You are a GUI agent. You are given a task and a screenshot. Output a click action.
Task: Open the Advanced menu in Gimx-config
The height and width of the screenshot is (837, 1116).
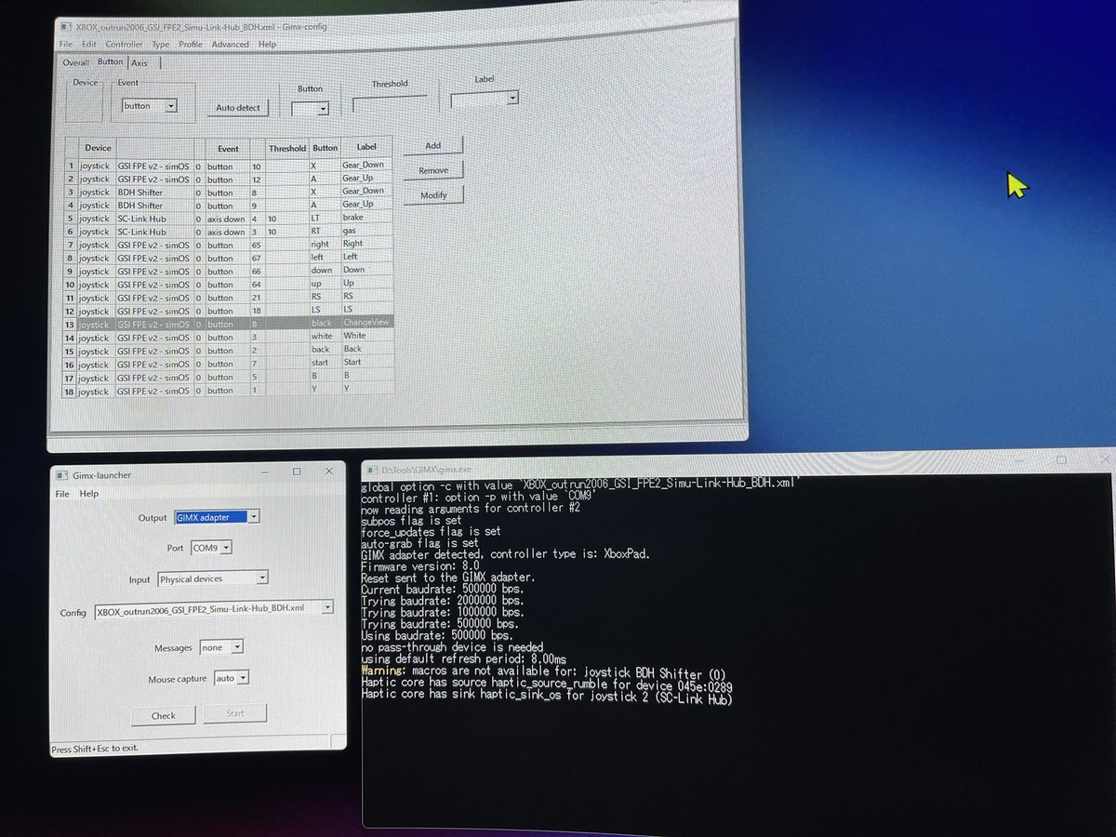pos(230,45)
